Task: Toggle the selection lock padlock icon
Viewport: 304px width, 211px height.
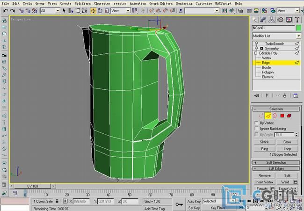Action: tap(57, 201)
